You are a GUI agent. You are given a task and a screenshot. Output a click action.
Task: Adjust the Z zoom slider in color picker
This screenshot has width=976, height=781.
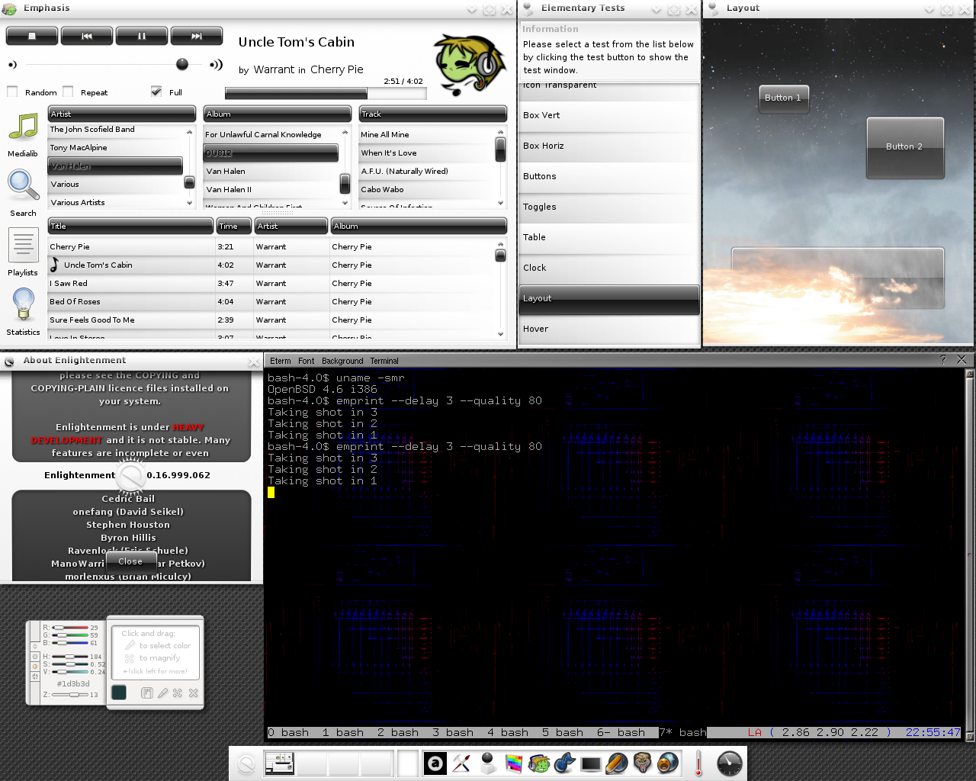(69, 695)
